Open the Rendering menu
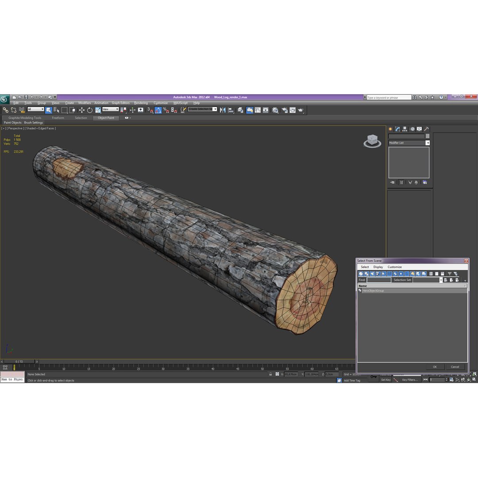 click(x=141, y=103)
